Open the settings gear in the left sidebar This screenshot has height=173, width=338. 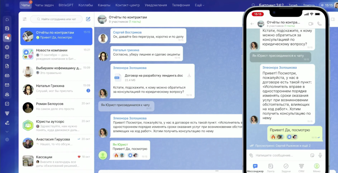(7, 140)
